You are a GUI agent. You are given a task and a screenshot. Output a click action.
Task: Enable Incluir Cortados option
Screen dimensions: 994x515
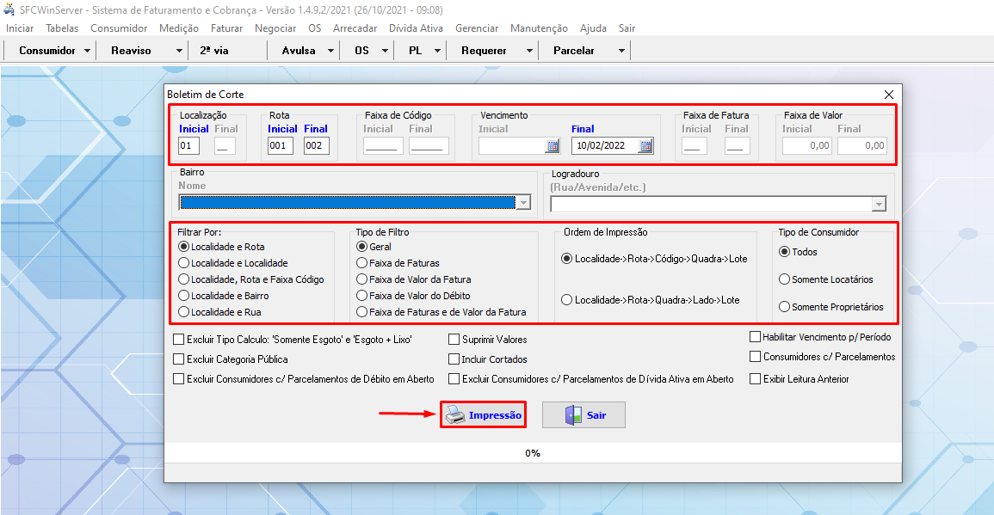click(x=454, y=359)
